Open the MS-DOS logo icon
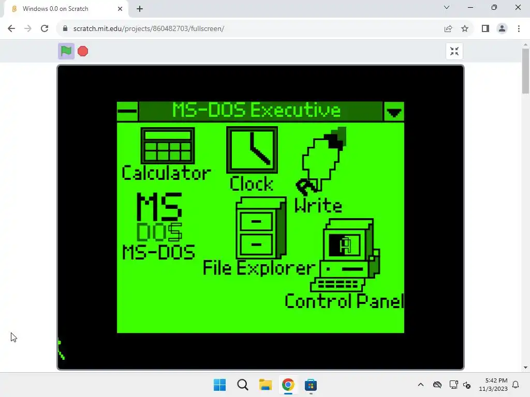The width and height of the screenshot is (530, 397). pos(159,217)
